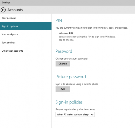Select the Windows PIN entry
Viewport: 135px width, 128px height.
point(87,37)
